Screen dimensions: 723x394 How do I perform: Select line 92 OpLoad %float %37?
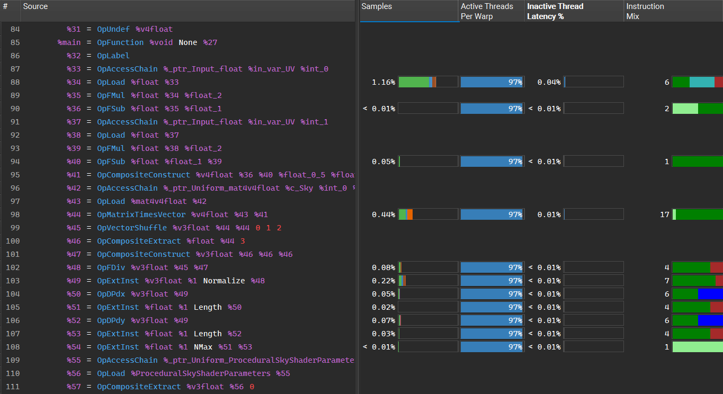point(177,135)
